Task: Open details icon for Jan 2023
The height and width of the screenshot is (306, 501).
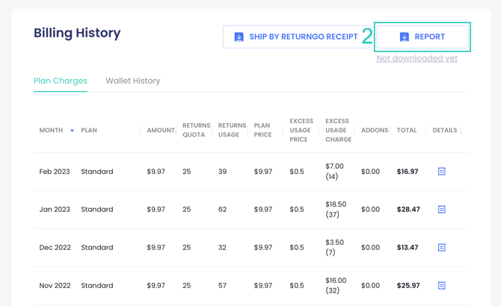Action: (x=441, y=210)
